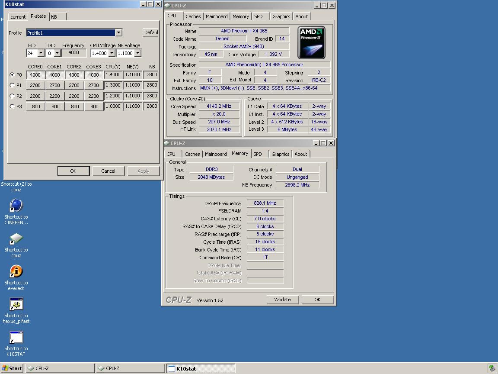This screenshot has width=498, height=374.
Task: Switch to K10stat in the taskbar
Action: pos(201,368)
